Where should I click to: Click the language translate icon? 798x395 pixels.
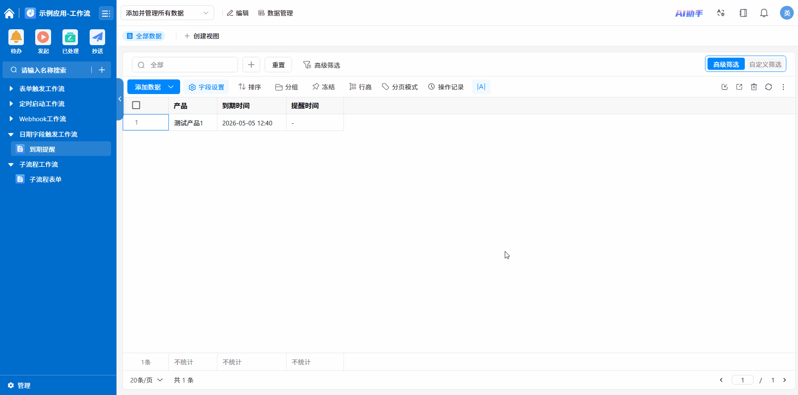tap(721, 13)
